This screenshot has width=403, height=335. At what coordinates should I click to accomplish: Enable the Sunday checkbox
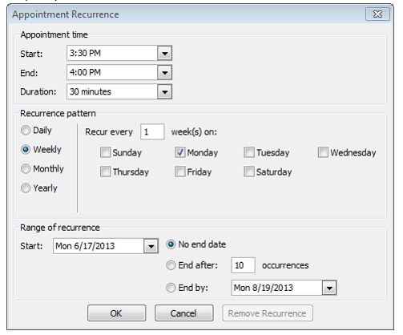click(x=105, y=152)
